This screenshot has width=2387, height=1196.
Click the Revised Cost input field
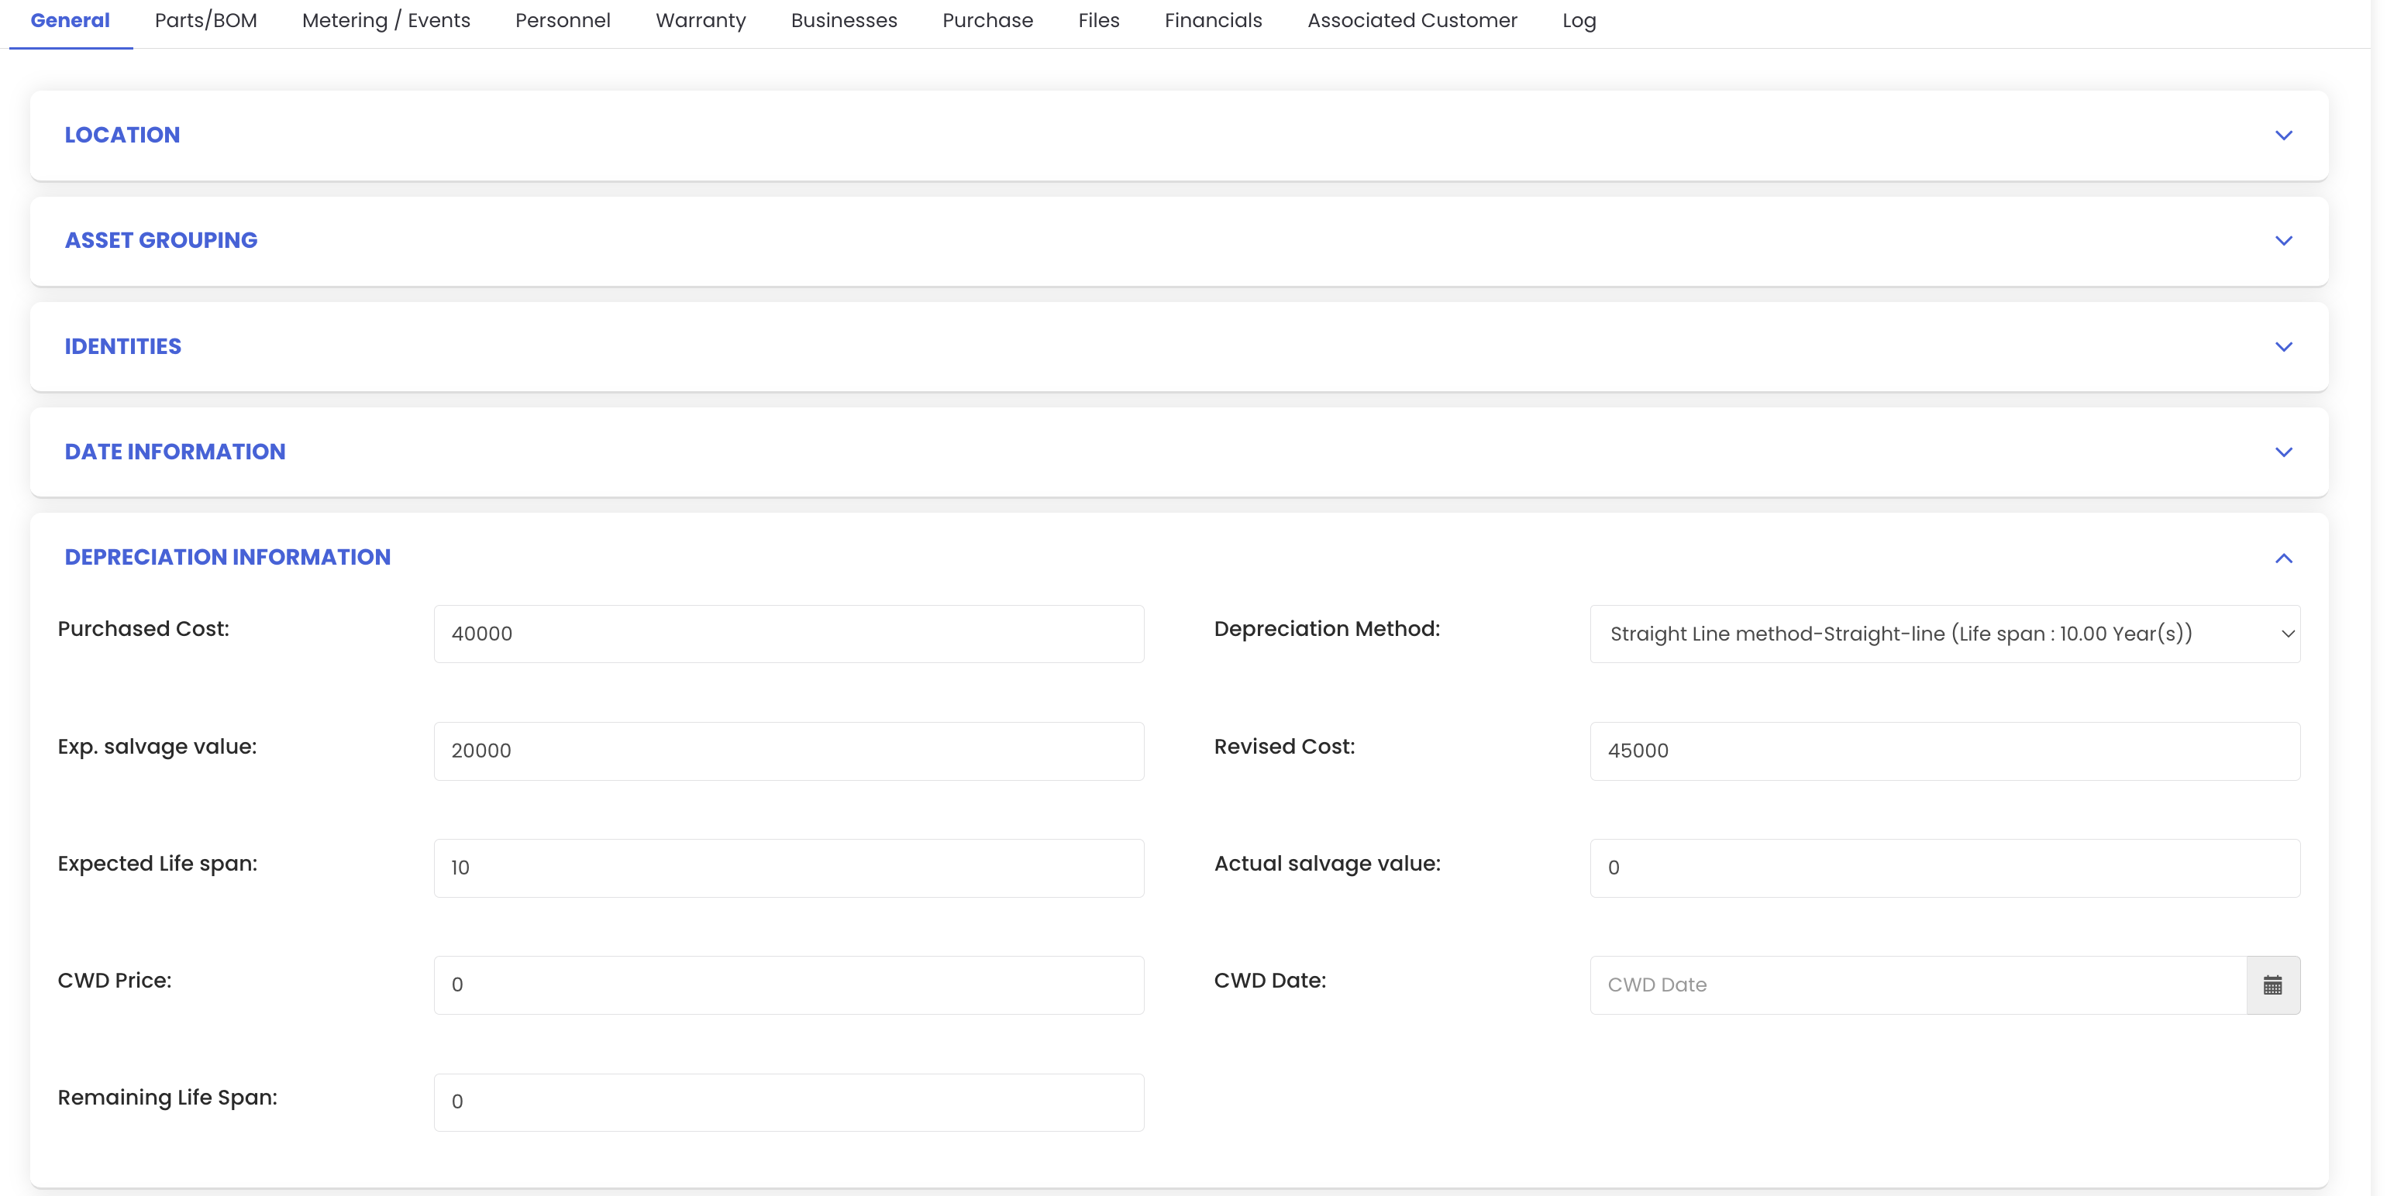point(1944,751)
